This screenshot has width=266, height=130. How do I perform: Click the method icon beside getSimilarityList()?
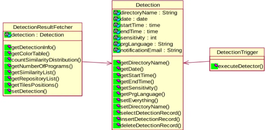tap(8, 73)
